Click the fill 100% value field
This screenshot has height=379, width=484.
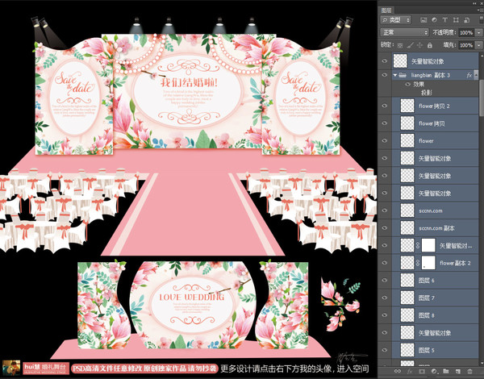click(466, 45)
